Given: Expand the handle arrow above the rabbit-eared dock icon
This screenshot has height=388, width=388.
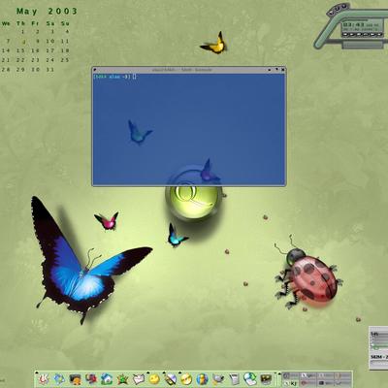Looking at the screenshot, I should pyautogui.click(x=37, y=372).
